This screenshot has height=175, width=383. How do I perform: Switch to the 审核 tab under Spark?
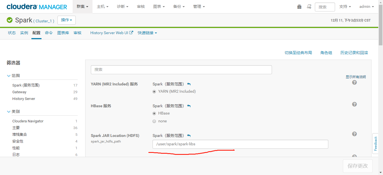point(77,33)
